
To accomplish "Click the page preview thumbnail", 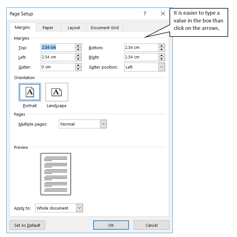I will tap(56, 174).
